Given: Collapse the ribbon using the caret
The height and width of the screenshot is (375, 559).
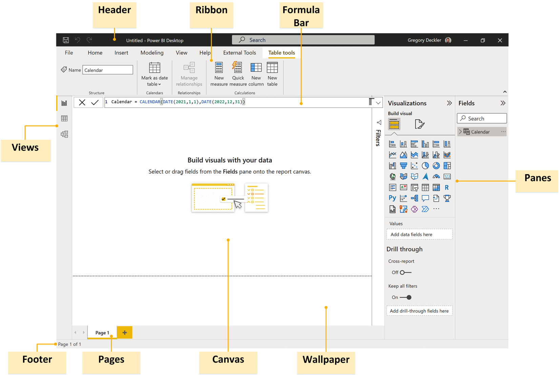Looking at the screenshot, I should (x=505, y=92).
